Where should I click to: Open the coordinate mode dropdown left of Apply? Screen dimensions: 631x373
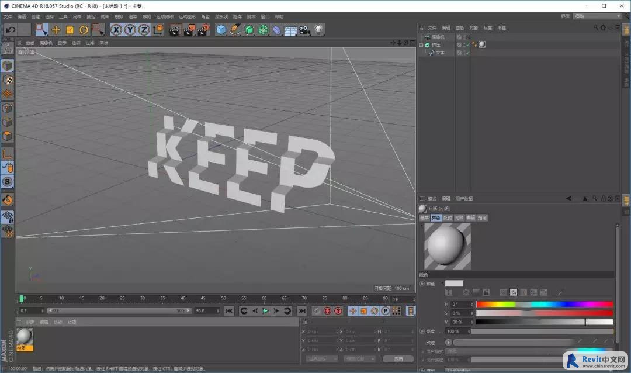[x=321, y=359]
